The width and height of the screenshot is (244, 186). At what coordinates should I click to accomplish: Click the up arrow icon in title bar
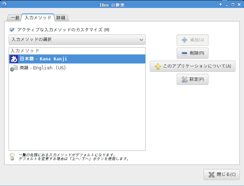(221, 4)
